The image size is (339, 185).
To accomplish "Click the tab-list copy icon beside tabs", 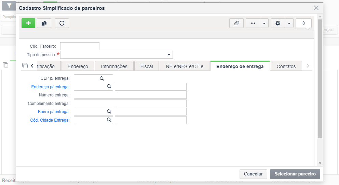I will pos(25,65).
